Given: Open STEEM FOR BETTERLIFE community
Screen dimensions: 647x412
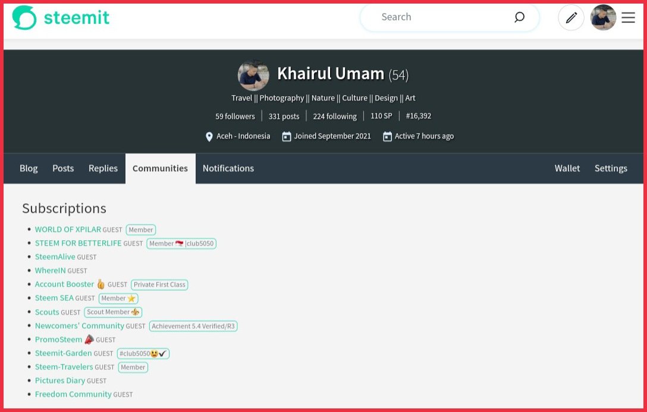Looking at the screenshot, I should (x=78, y=243).
